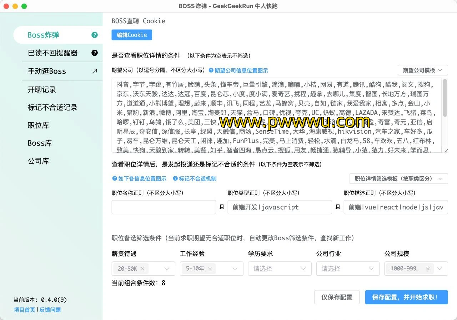Click the 当前版本: 0.4.0(9) text
The image size is (457, 320).
point(40,300)
